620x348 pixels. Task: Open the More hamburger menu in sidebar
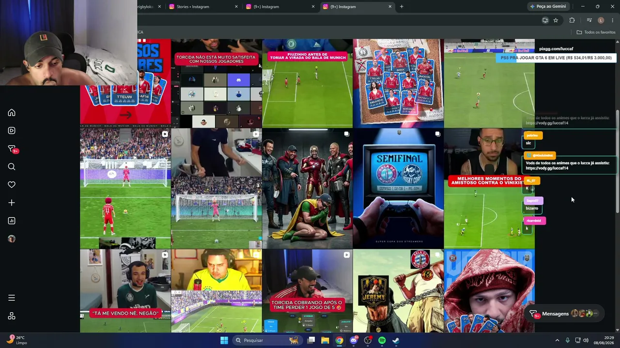(x=12, y=298)
